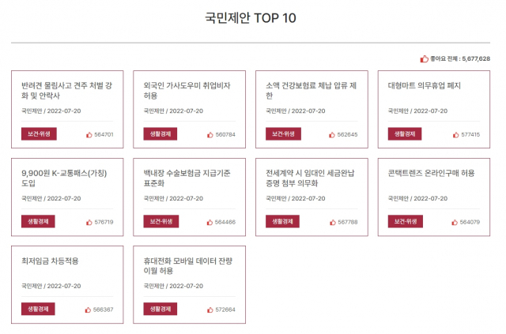Click 보건·위생 tag on 반려견 물림사고 card
The height and width of the screenshot is (334, 506).
[x=39, y=133]
